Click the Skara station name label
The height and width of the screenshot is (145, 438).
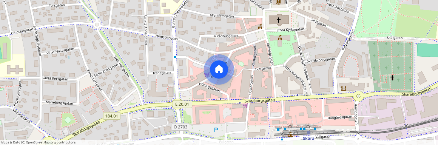tap(309, 138)
